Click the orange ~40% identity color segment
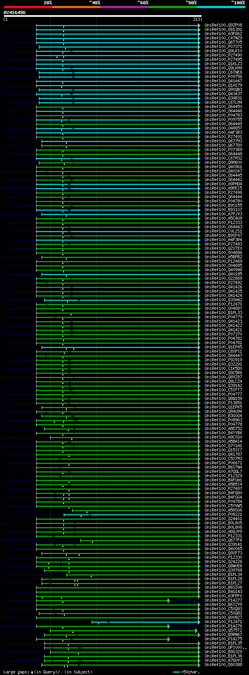 pos(76,7)
